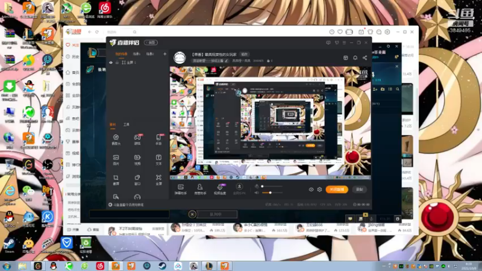The height and width of the screenshot is (271, 482).
Task: Go back in Douyu client window
Action: [89, 32]
